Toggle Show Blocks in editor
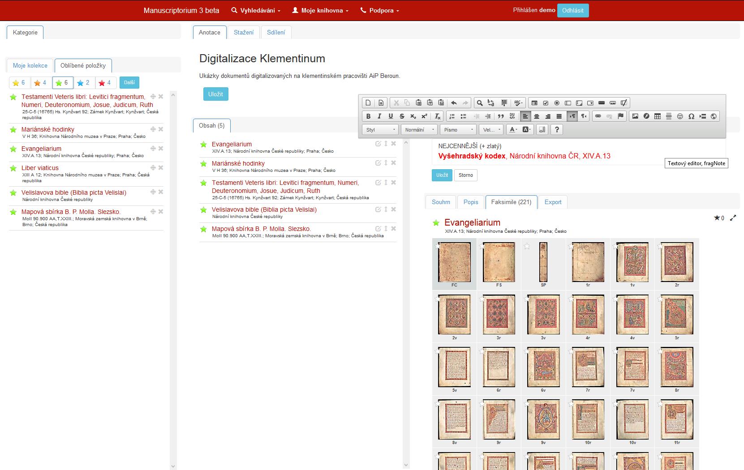This screenshot has height=470, width=744. (x=542, y=129)
